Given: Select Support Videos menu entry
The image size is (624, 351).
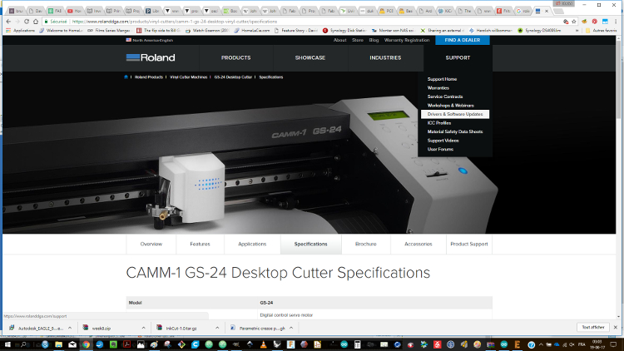Looking at the screenshot, I should click(x=443, y=141).
